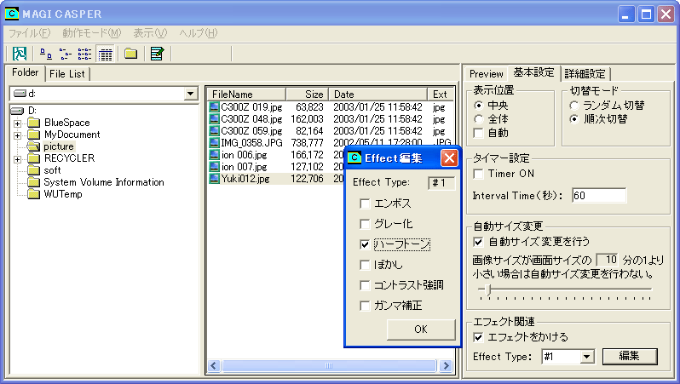Close the Effect編集 dialog
Image resolution: width=680 pixels, height=384 pixels.
point(449,158)
